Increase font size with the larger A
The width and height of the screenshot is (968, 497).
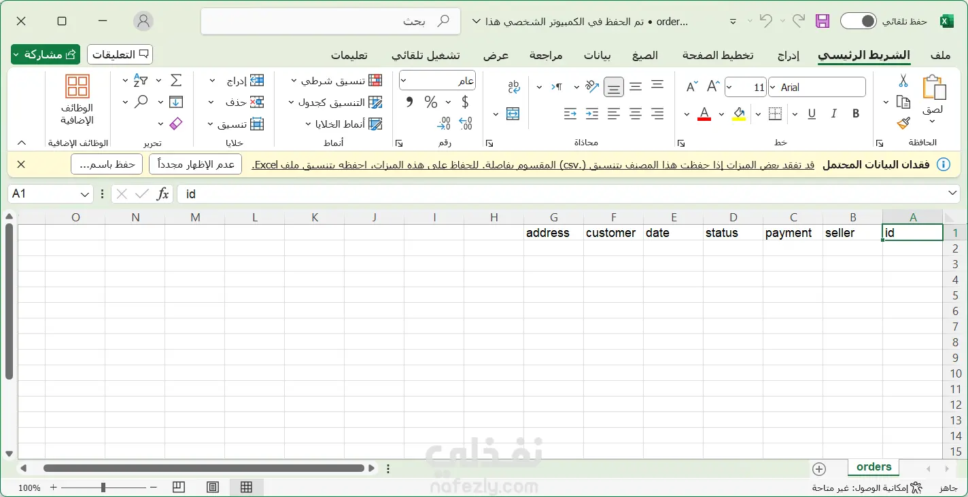pyautogui.click(x=713, y=86)
